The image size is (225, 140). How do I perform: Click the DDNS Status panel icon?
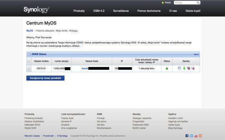(x=29, y=54)
